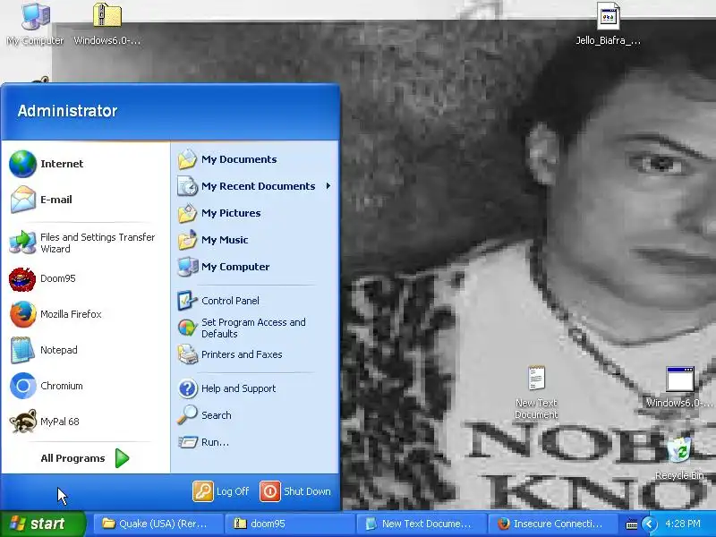Switch to doom95 taskbar window
The width and height of the screenshot is (716, 537).
290,524
